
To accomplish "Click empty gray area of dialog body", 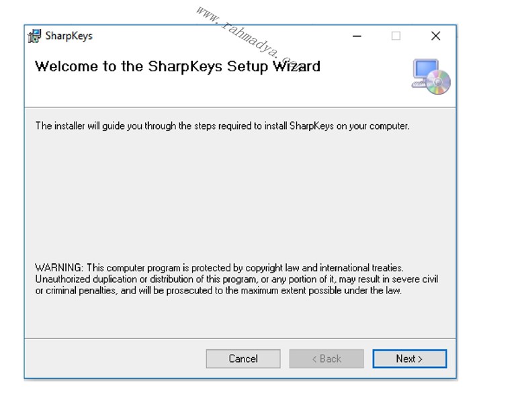I will pos(235,195).
